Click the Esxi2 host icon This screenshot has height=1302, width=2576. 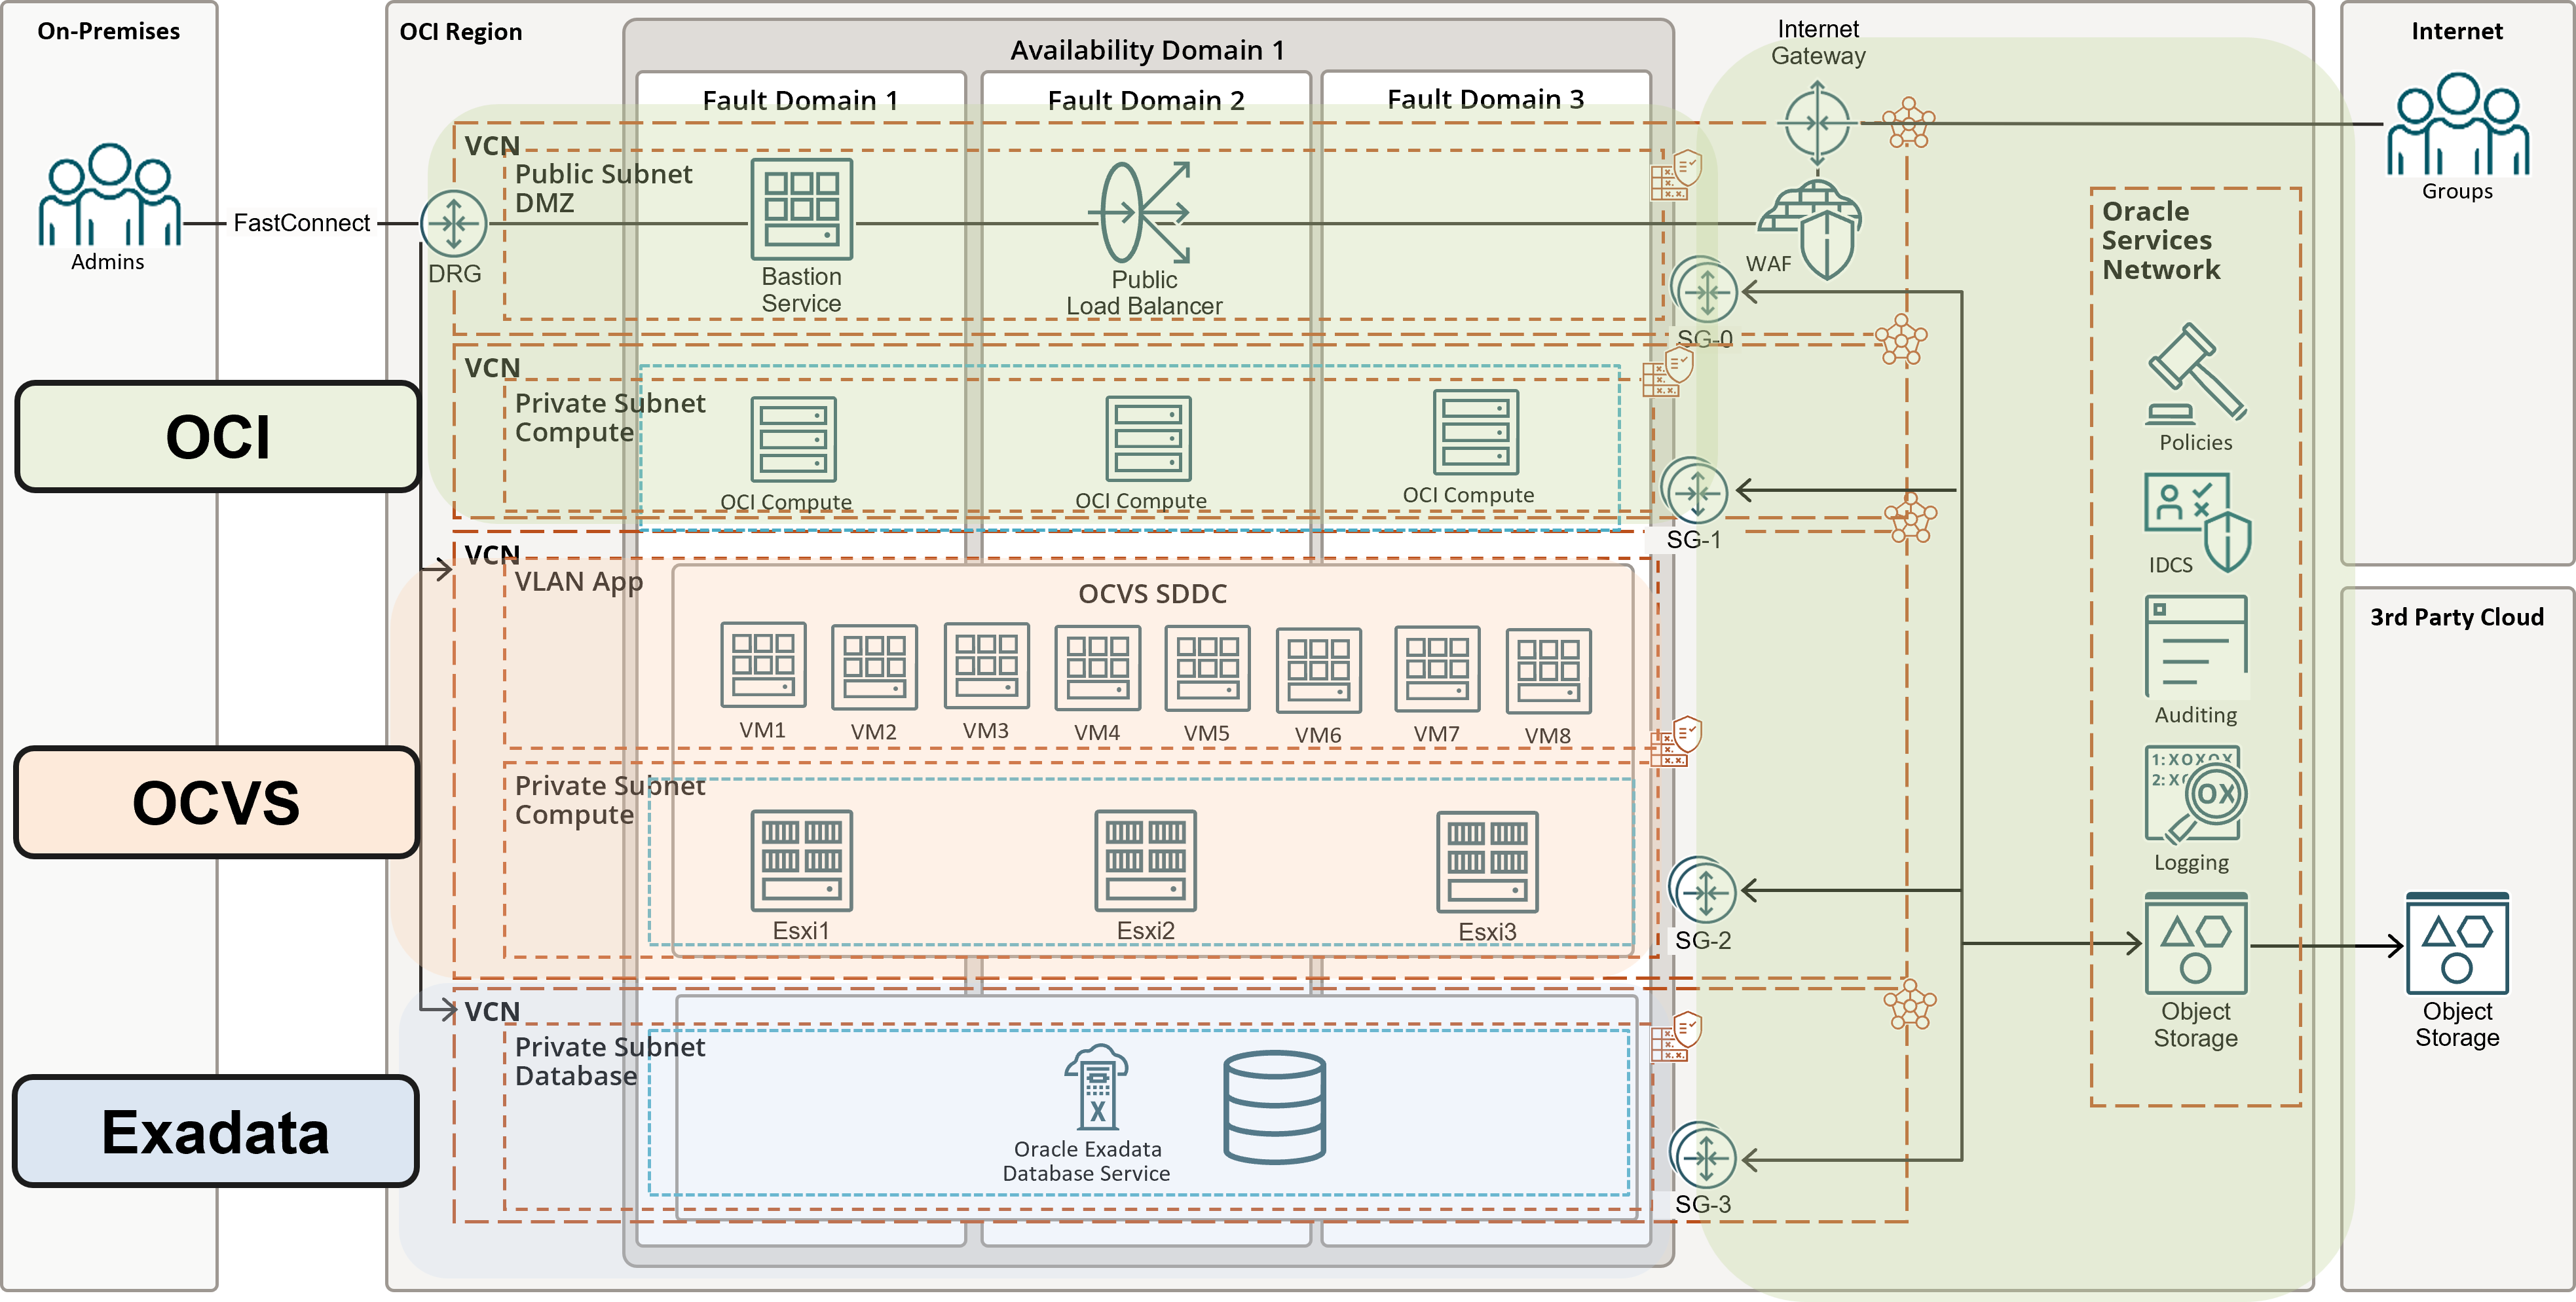(x=1146, y=861)
